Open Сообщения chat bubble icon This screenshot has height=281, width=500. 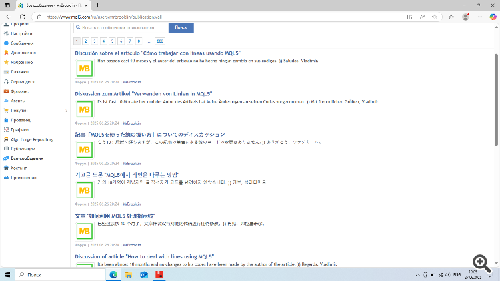[x=6, y=43]
